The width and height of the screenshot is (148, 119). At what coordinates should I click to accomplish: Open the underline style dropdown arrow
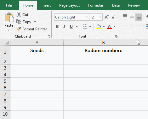point(77,27)
